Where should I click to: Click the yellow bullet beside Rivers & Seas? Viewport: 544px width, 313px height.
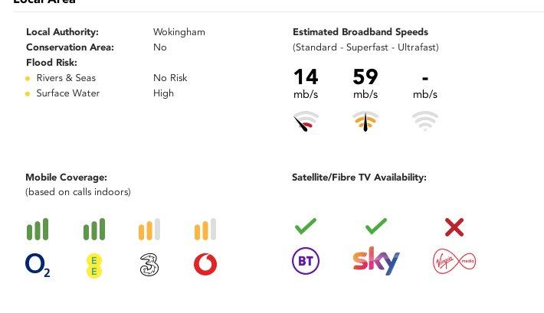pos(28,79)
